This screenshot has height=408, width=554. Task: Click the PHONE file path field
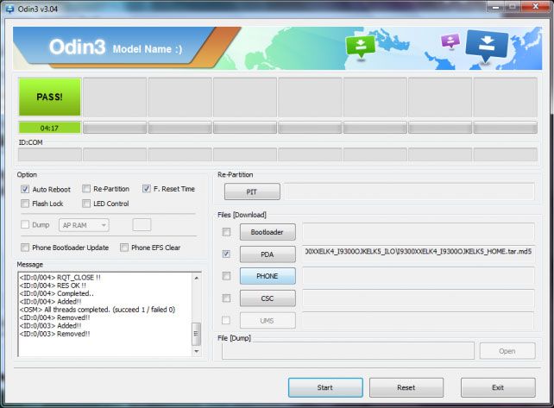419,276
